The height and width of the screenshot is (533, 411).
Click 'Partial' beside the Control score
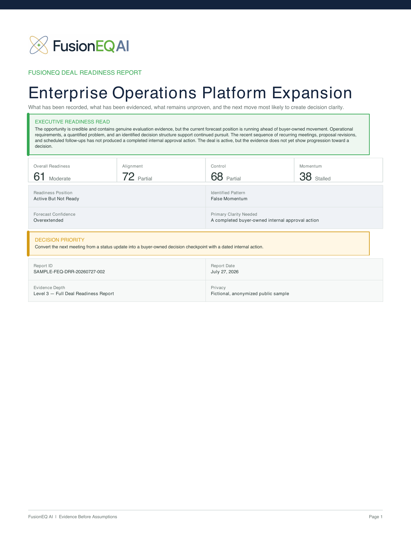pyautogui.click(x=233, y=179)
